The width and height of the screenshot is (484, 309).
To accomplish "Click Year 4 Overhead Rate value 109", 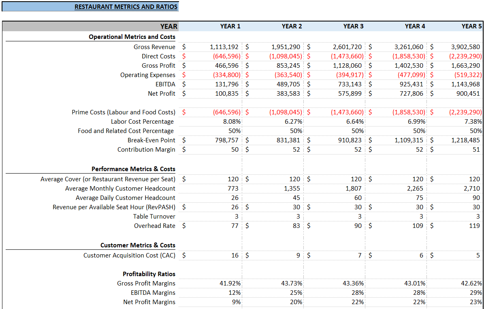I will tap(418, 225).
